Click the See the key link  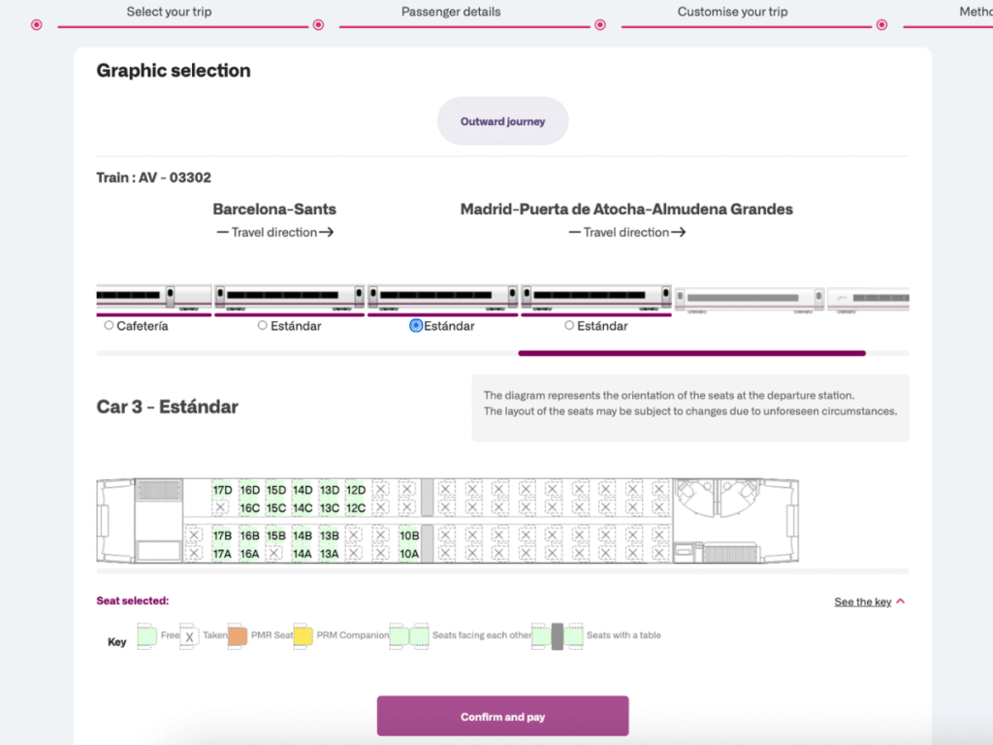[862, 601]
